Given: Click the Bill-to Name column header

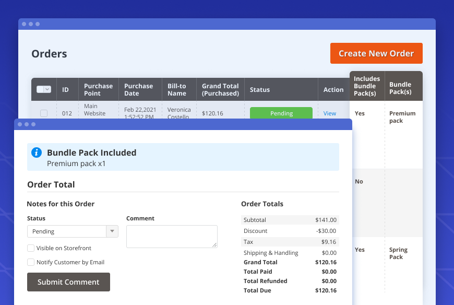Looking at the screenshot, I should point(177,89).
